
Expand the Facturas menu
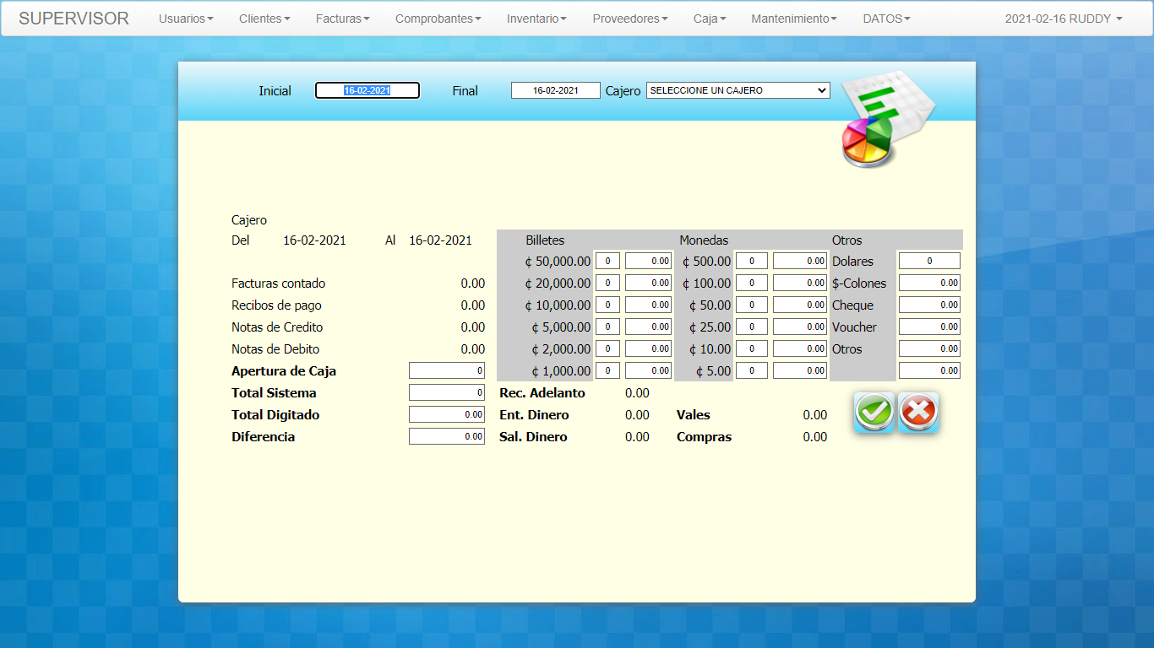tap(342, 19)
